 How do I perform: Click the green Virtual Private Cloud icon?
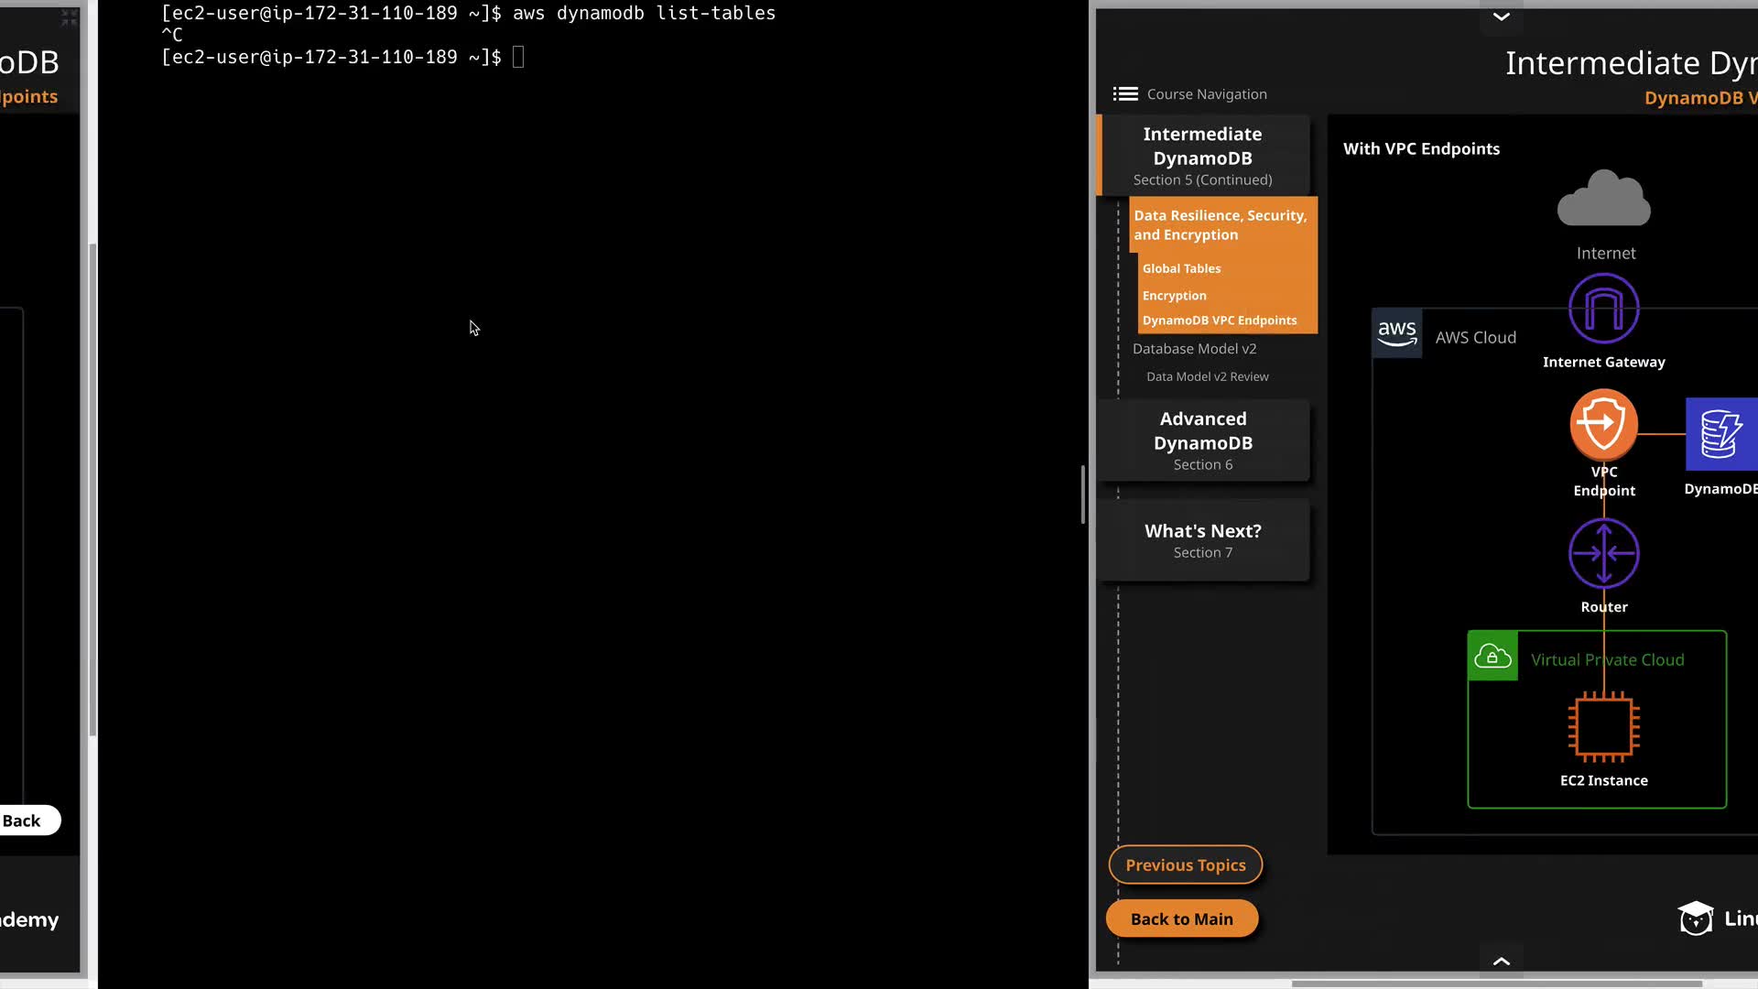(1492, 657)
